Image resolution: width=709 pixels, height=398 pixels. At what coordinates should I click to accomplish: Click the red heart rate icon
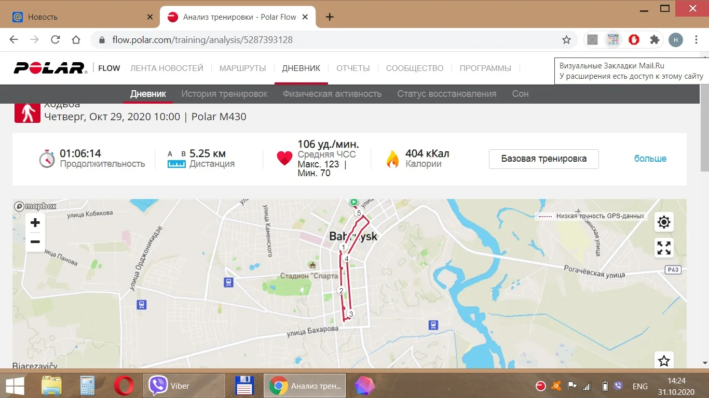tap(284, 159)
